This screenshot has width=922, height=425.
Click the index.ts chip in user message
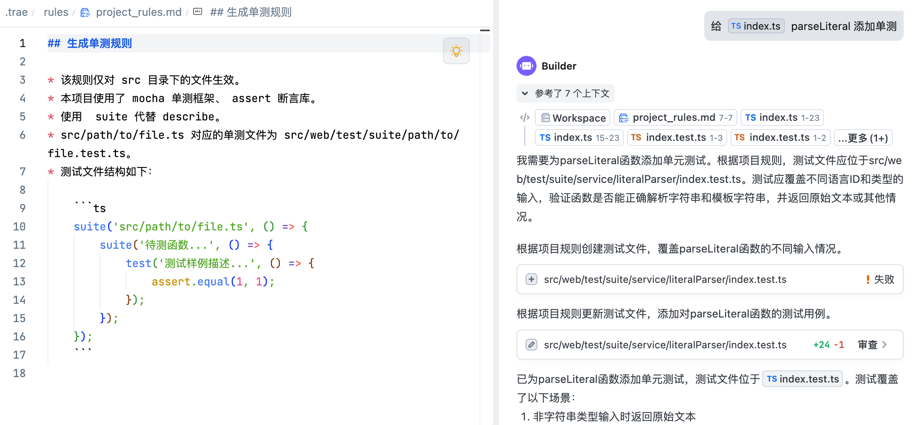(x=756, y=26)
